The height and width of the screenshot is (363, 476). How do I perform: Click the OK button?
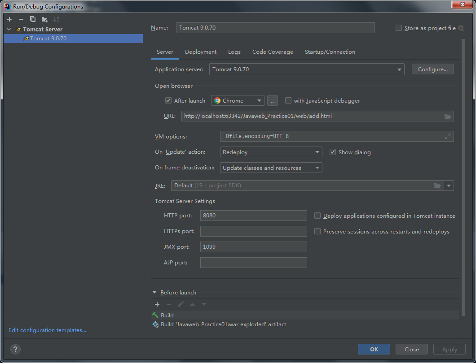[374, 350]
